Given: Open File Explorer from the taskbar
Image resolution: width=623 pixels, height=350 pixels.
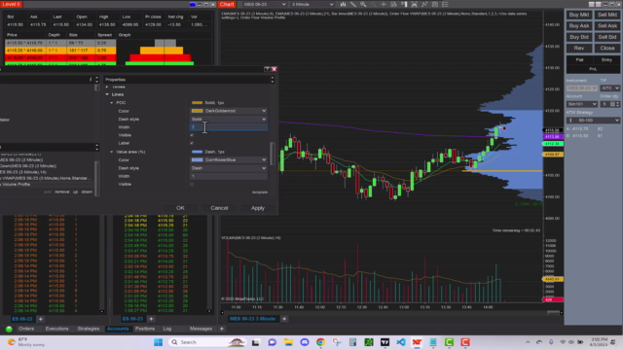Looking at the screenshot, I should click(x=288, y=342).
